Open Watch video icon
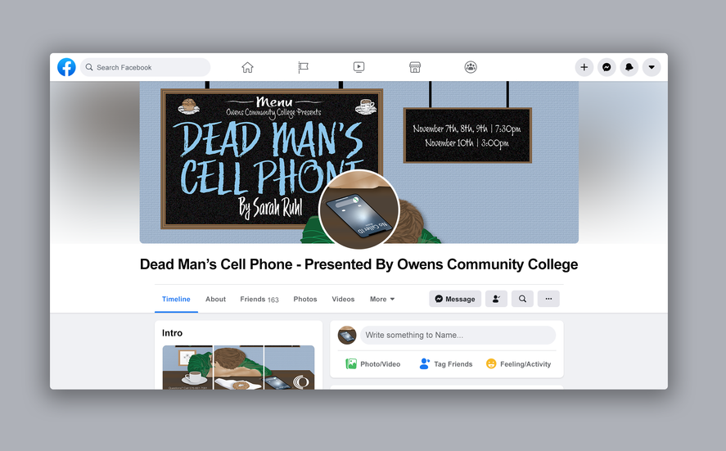726x451 pixels. pyautogui.click(x=358, y=68)
